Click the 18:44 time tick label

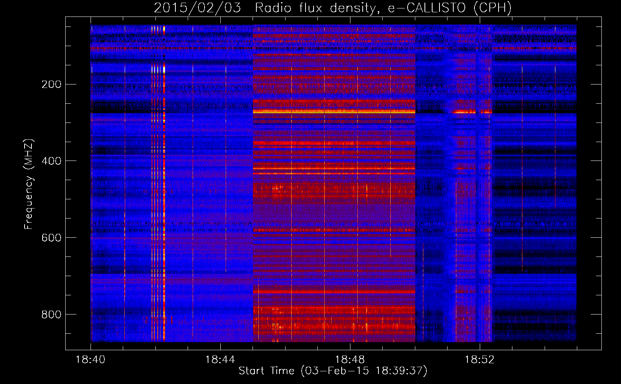(220, 360)
